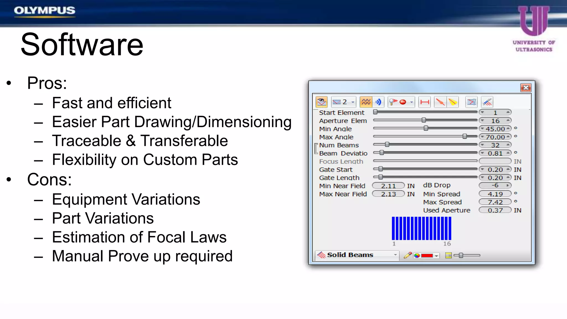Increase the Start Element value
The height and width of the screenshot is (319, 567).
pyautogui.click(x=508, y=112)
